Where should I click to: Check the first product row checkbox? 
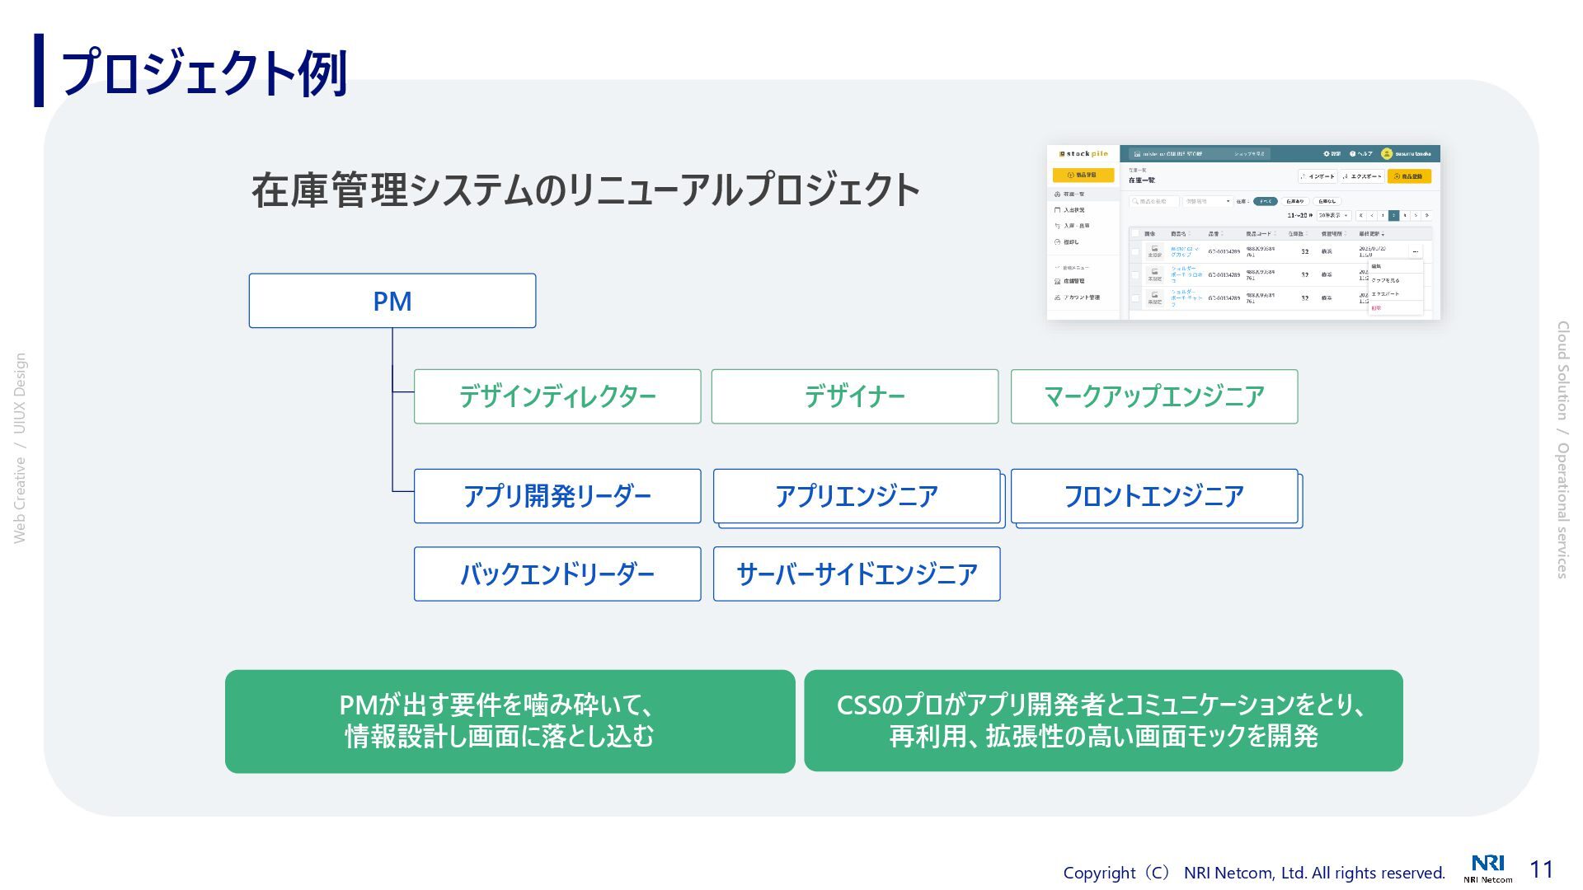[1135, 251]
